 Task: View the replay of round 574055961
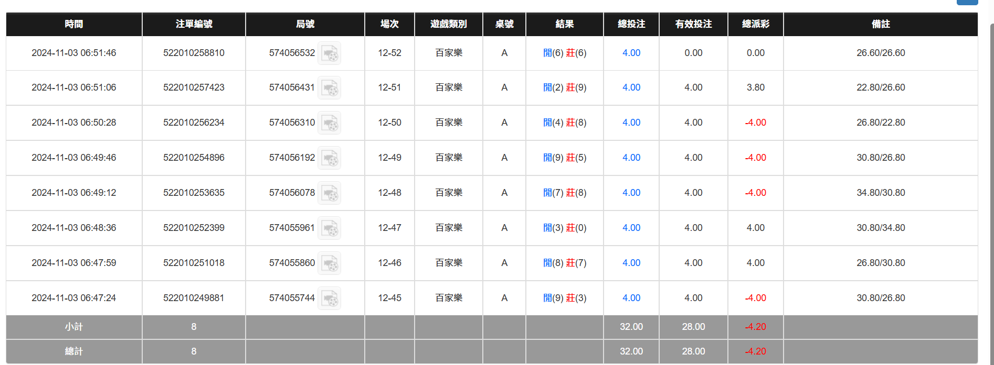point(330,228)
